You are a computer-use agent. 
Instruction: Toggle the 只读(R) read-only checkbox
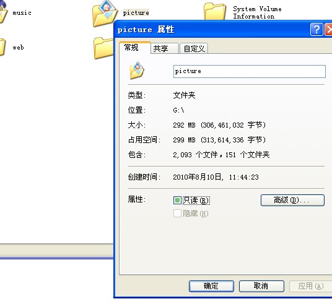coord(177,200)
